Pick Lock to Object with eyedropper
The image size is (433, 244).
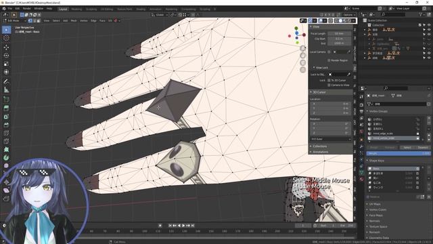349,75
